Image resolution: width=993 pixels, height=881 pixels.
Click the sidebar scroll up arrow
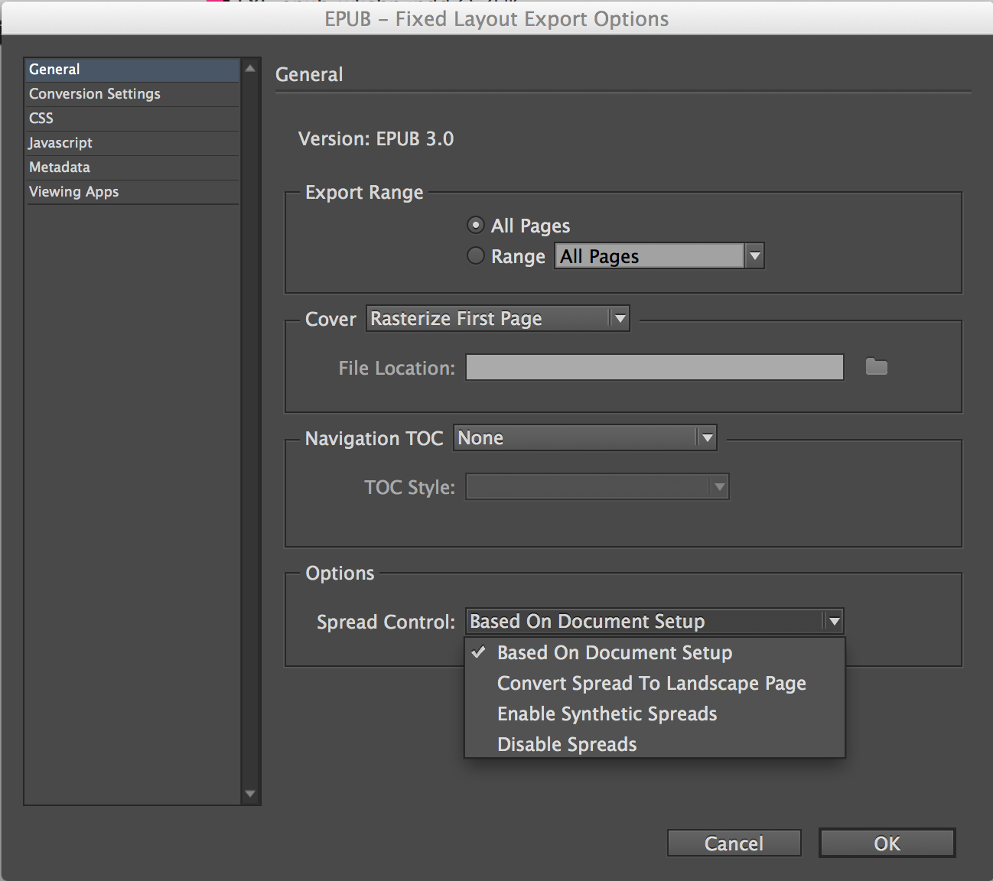(x=250, y=69)
